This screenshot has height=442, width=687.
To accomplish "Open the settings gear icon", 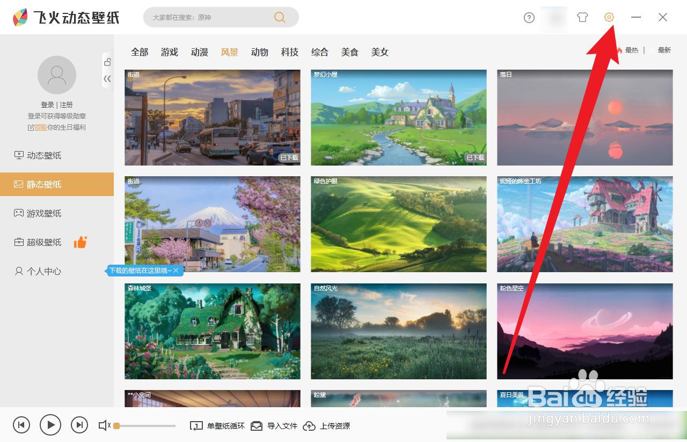I will pos(609,17).
